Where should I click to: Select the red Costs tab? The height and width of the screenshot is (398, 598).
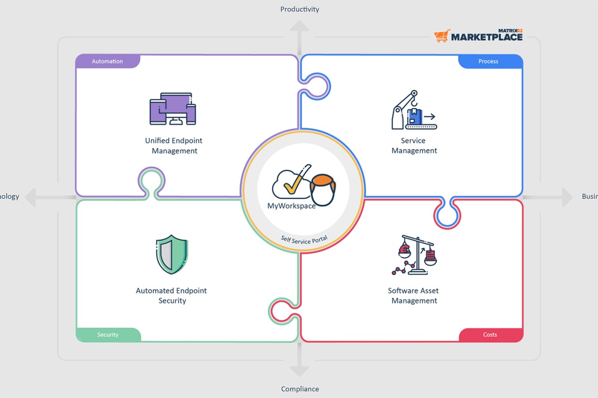490,335
